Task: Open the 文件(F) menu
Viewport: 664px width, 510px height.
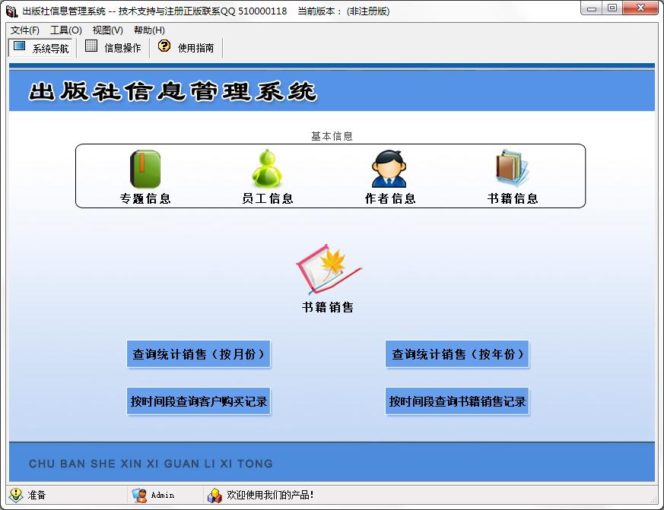Action: (x=25, y=30)
